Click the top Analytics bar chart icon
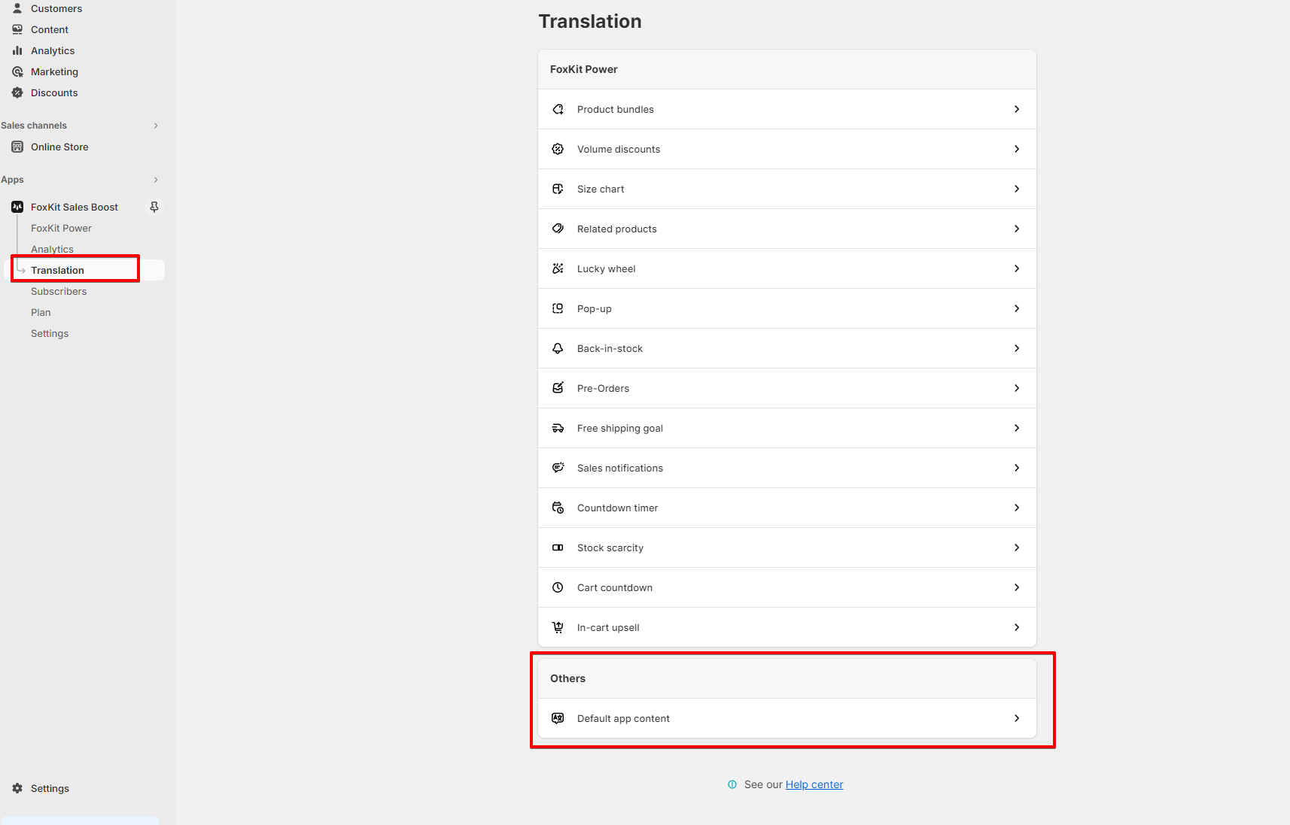Viewport: 1290px width, 825px height. [17, 50]
